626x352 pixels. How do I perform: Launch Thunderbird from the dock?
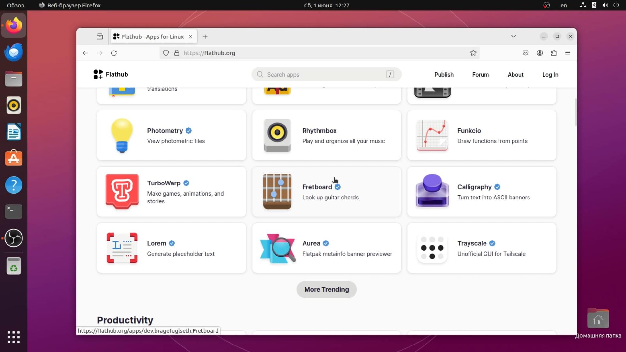[x=14, y=52]
